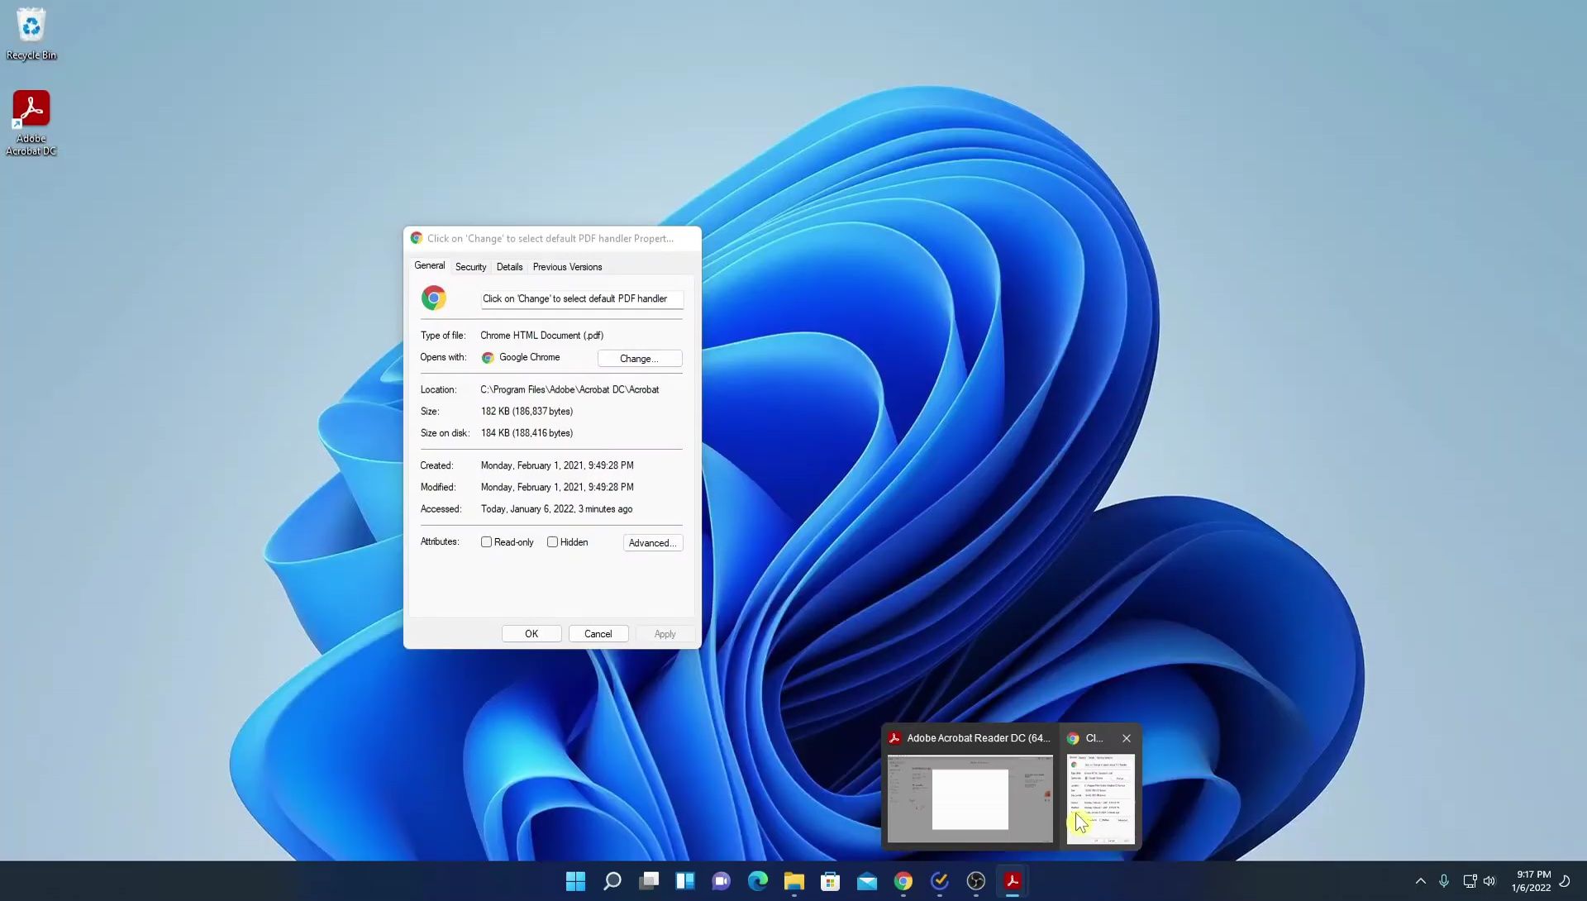Click the Apply button
The image size is (1587, 901).
click(x=665, y=634)
